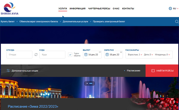Open the КОНТАКТЫ menu
179x110 pixels.
(x=128, y=9)
